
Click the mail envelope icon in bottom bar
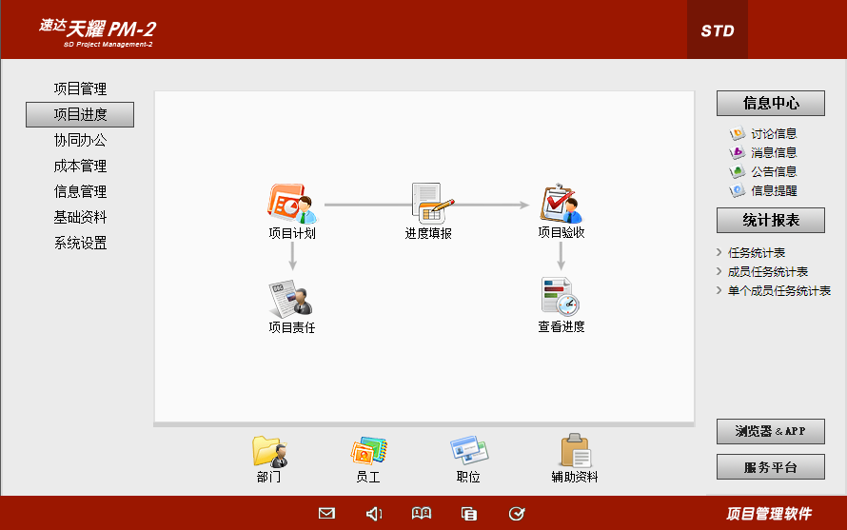pos(326,514)
